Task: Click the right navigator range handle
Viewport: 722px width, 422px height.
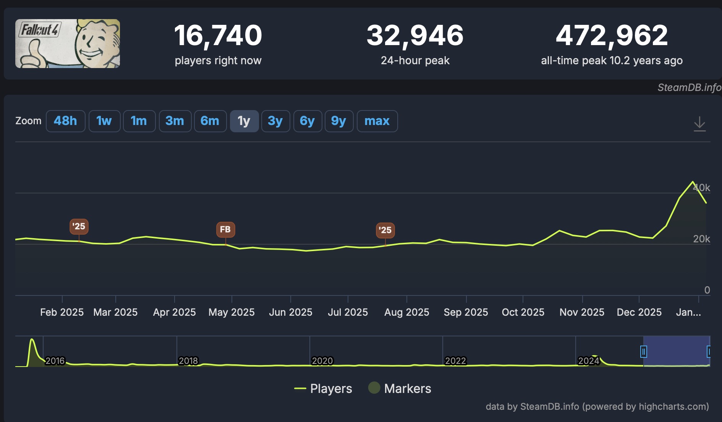Action: 709,351
